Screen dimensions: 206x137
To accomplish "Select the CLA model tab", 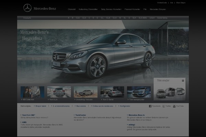I will click(x=78, y=17).
